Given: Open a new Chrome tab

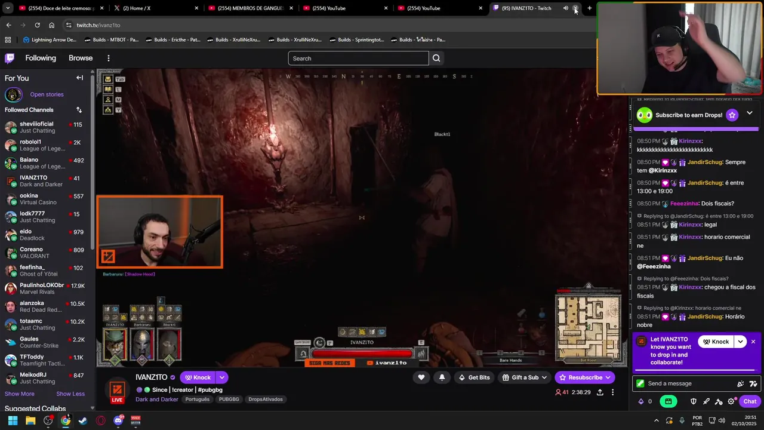Looking at the screenshot, I should pyautogui.click(x=590, y=8).
